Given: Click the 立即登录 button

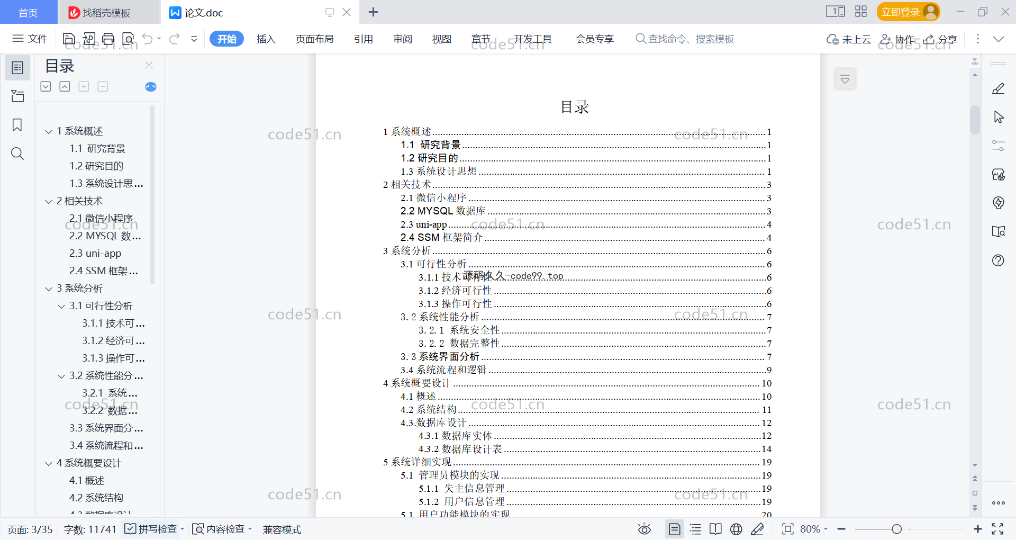Looking at the screenshot, I should point(908,12).
